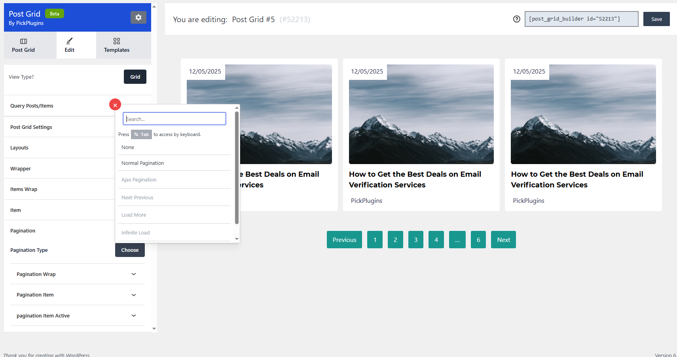This screenshot has width=677, height=357.
Task: Open the Pagination Type Choose dropdown
Action: [130, 250]
